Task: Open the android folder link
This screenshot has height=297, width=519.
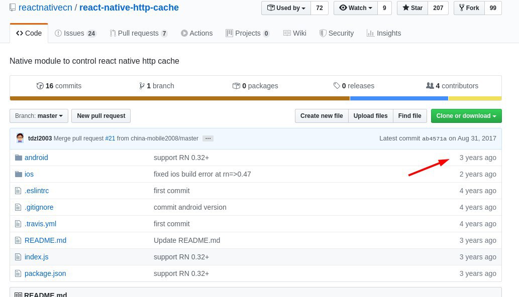Action: click(36, 158)
